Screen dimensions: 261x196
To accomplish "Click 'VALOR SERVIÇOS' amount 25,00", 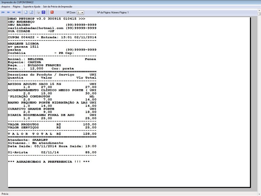I will (x=91, y=128).
